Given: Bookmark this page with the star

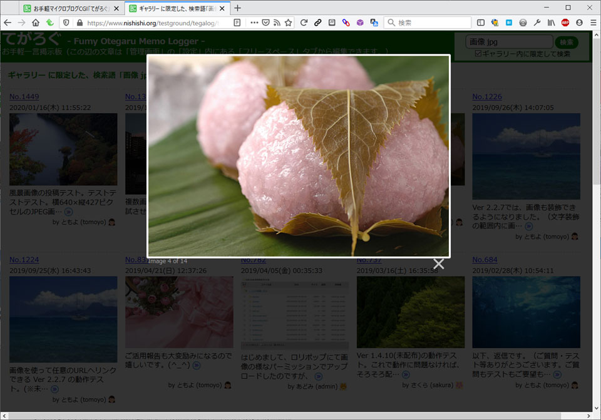Looking at the screenshot, I should [x=288, y=23].
